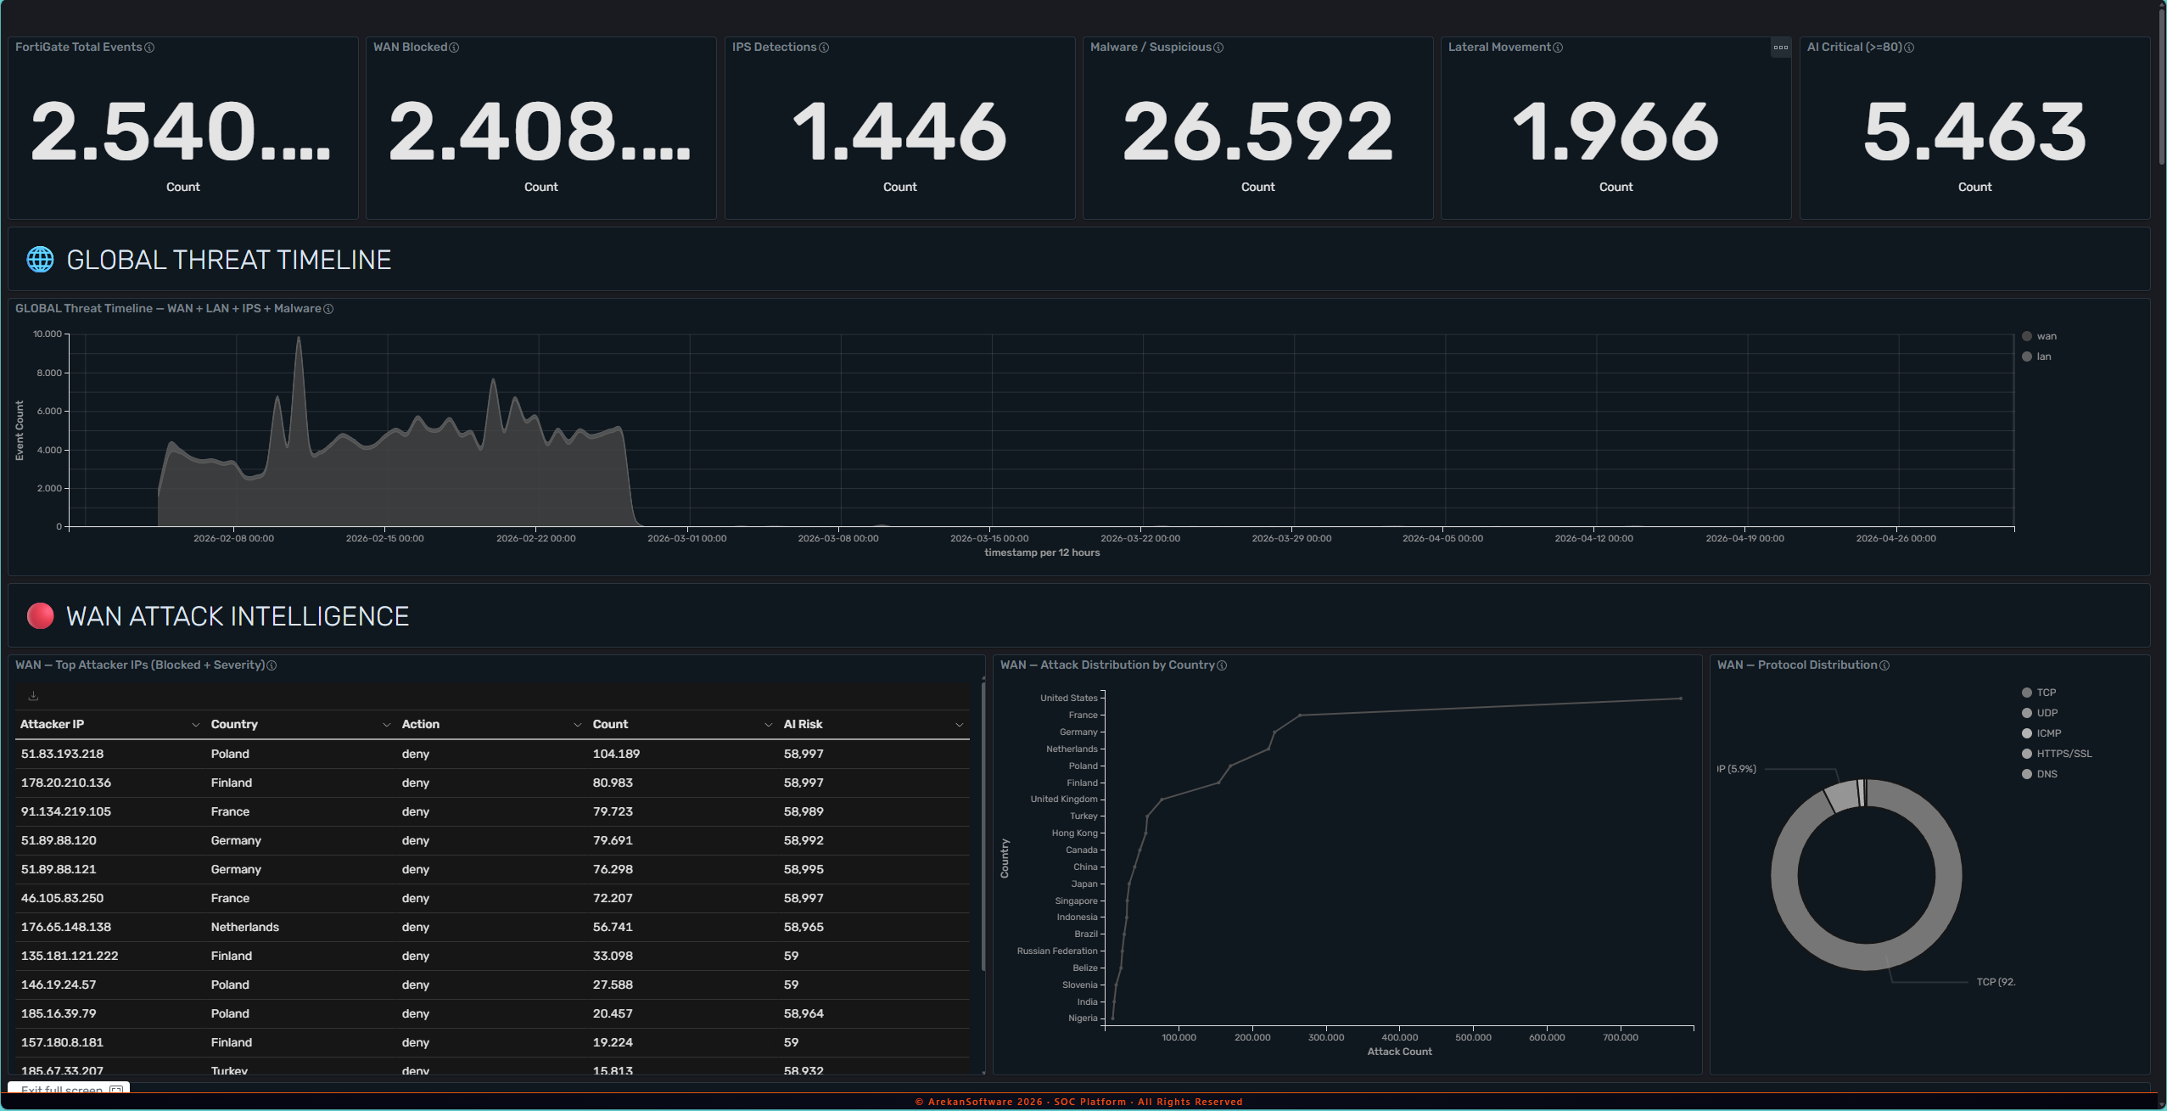Download the Top Attacker IPs table data

click(33, 696)
